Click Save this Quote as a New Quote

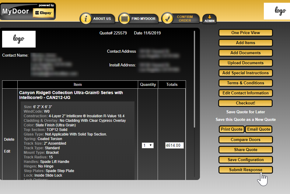click(x=246, y=120)
